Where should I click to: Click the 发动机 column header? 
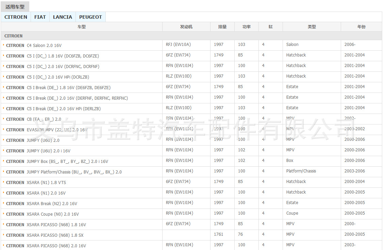[x=186, y=27]
